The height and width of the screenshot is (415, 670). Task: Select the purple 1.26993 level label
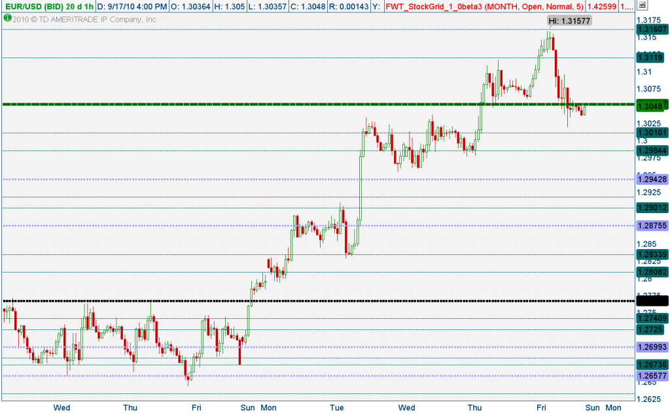pos(652,347)
